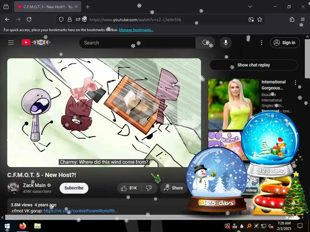The image size is (310, 232).
Task: Click the water drop tray icon
Action: (242, 226)
